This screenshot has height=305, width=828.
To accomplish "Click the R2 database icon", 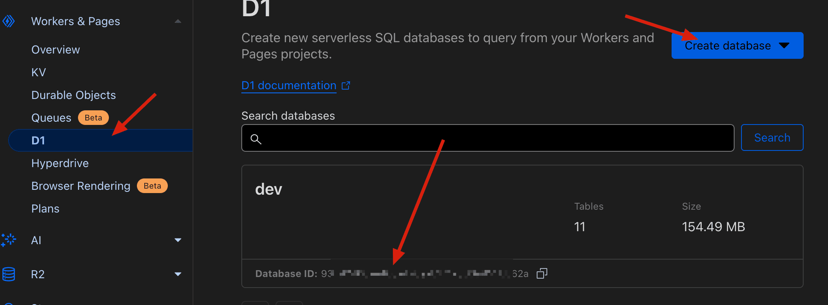I will (9, 274).
